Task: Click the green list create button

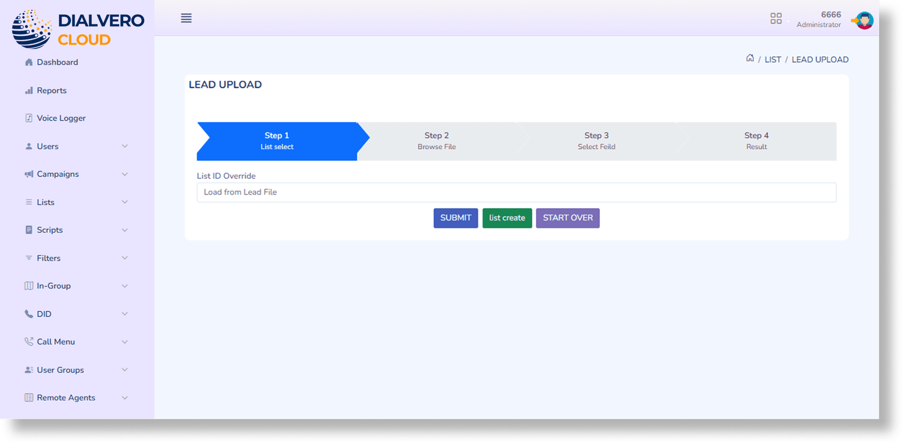Action: point(507,218)
